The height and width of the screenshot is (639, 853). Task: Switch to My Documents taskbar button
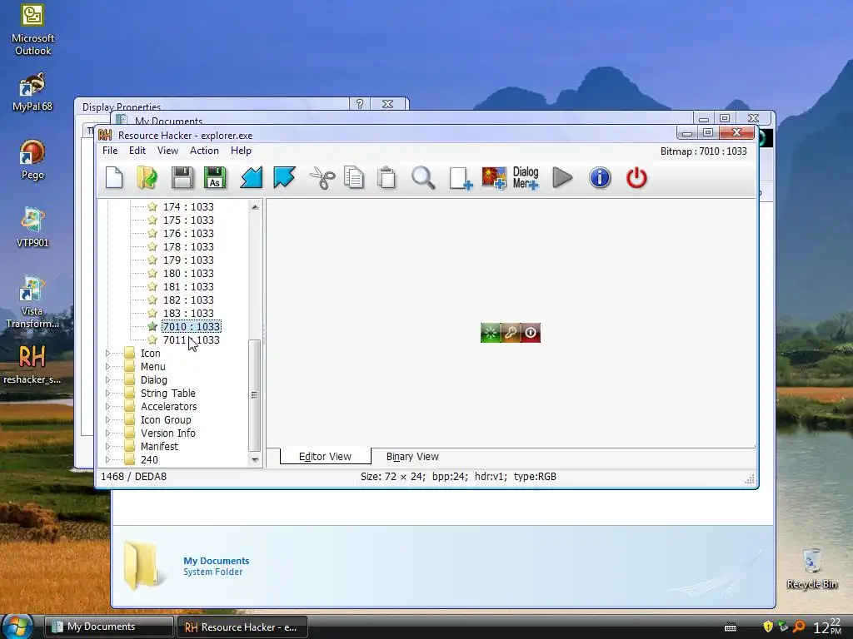point(108,627)
